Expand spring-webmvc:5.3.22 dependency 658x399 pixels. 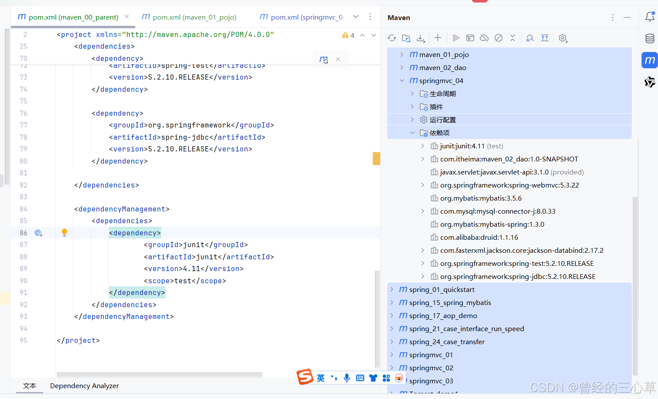point(422,185)
